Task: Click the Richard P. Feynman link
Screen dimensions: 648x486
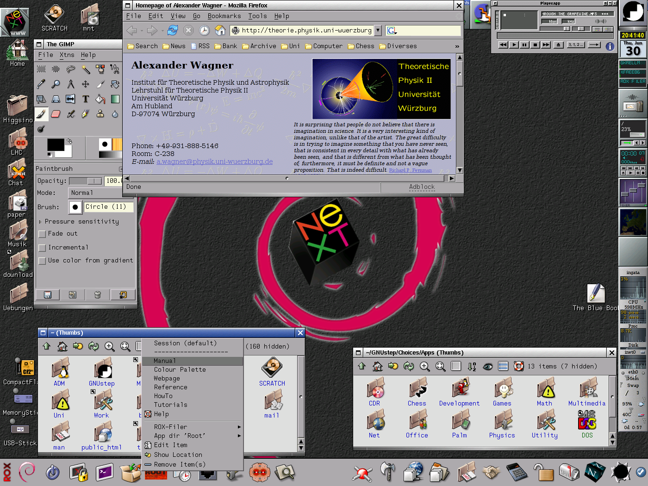Action: (x=411, y=170)
